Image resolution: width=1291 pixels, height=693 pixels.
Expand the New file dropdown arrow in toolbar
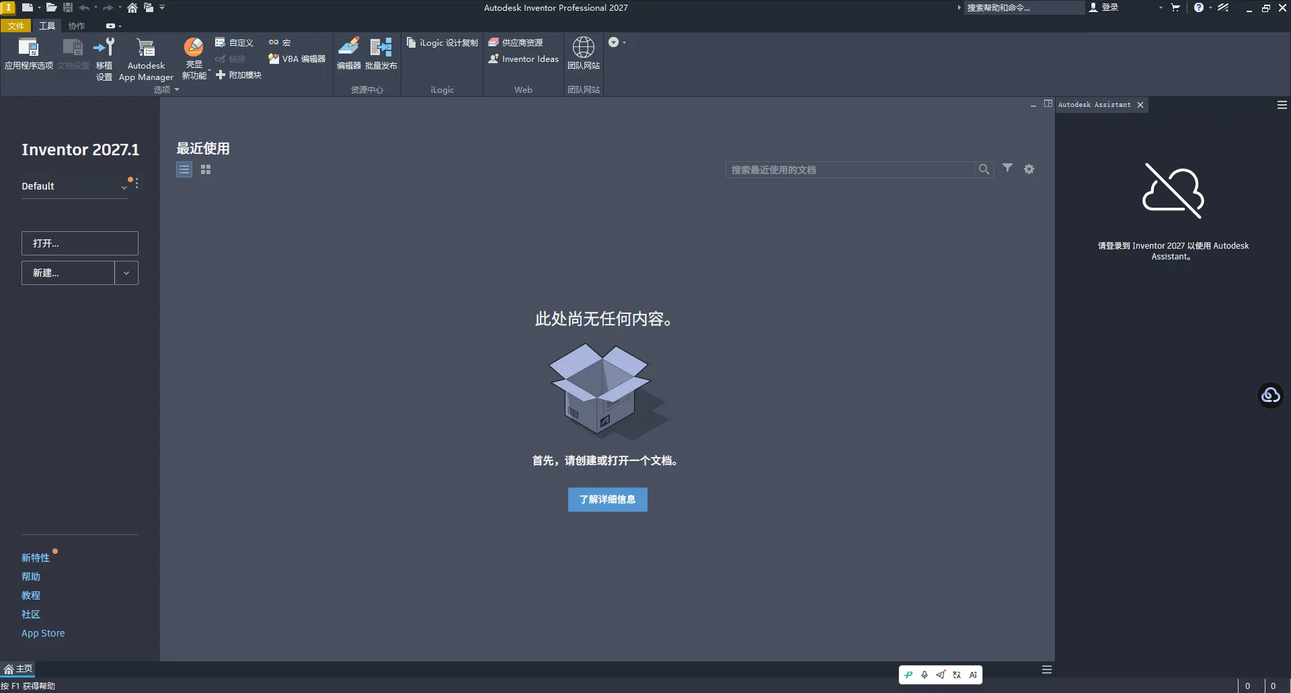click(39, 7)
